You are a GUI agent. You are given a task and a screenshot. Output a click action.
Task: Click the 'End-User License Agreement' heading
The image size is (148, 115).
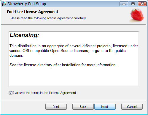(x=33, y=12)
